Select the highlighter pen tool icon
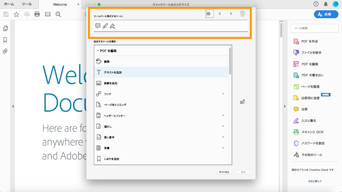342x192 pixels. point(105,26)
